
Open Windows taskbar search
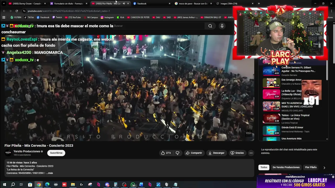(13, 185)
